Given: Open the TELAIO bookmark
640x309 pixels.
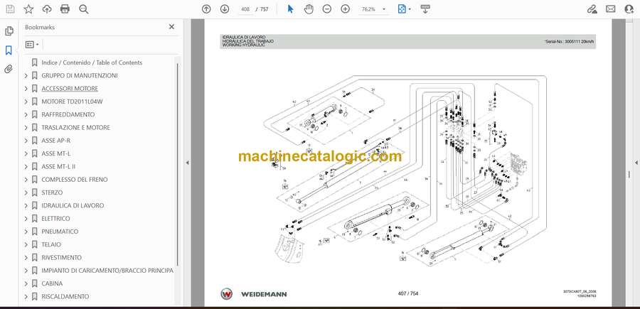Looking at the screenshot, I should (51, 244).
